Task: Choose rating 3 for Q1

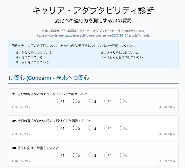Action: (x=91, y=101)
